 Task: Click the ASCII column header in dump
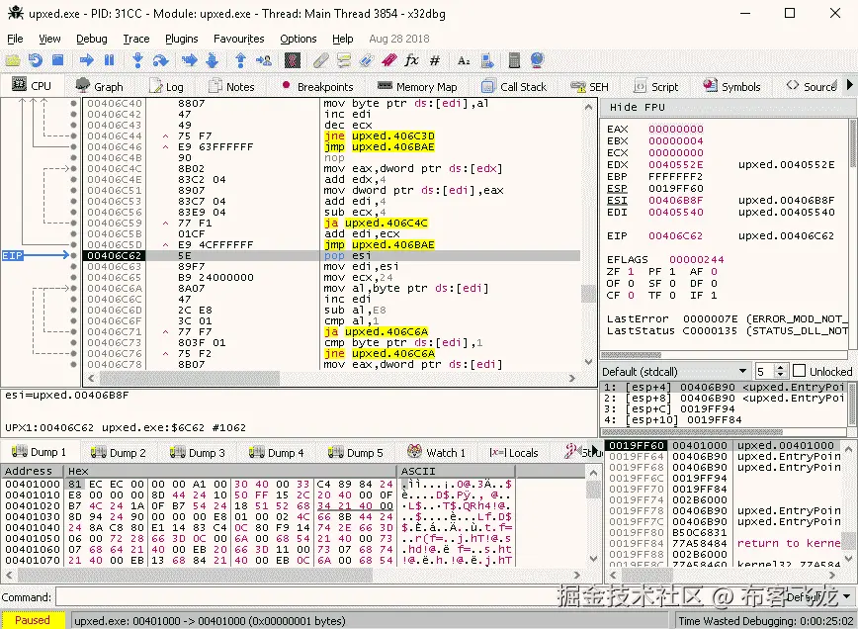(456, 471)
